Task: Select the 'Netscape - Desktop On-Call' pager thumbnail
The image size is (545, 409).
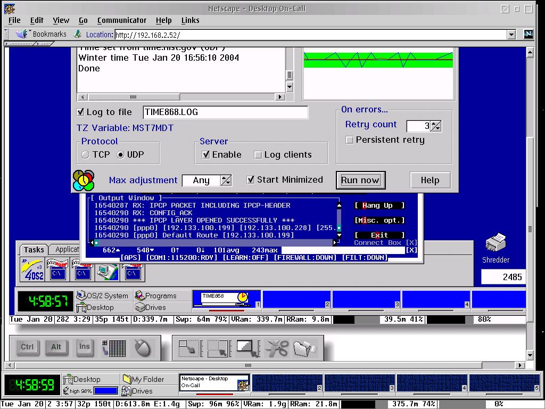Action: pos(215,382)
